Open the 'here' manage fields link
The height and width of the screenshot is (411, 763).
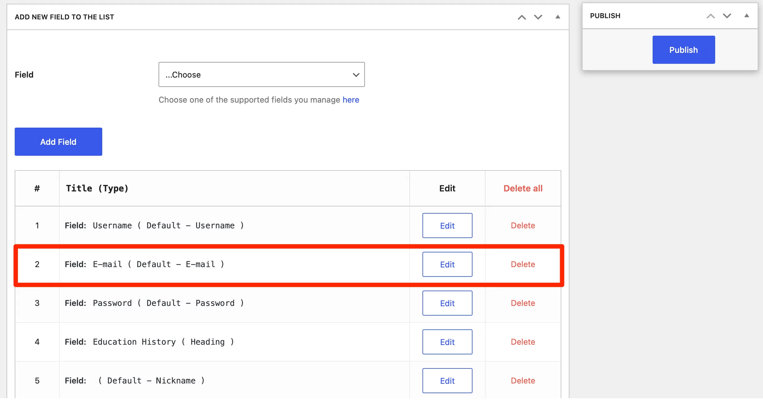[x=351, y=100]
